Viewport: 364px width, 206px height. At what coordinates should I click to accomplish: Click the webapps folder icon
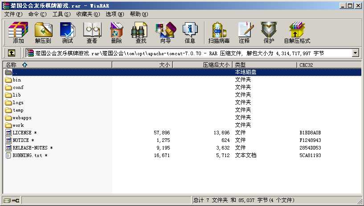[8, 118]
